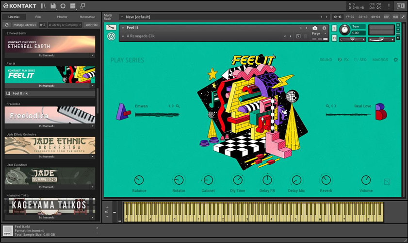Image resolution: width=408 pixels, height=243 pixels.
Task: Expand the Purge dropdown menu
Action: point(325,34)
